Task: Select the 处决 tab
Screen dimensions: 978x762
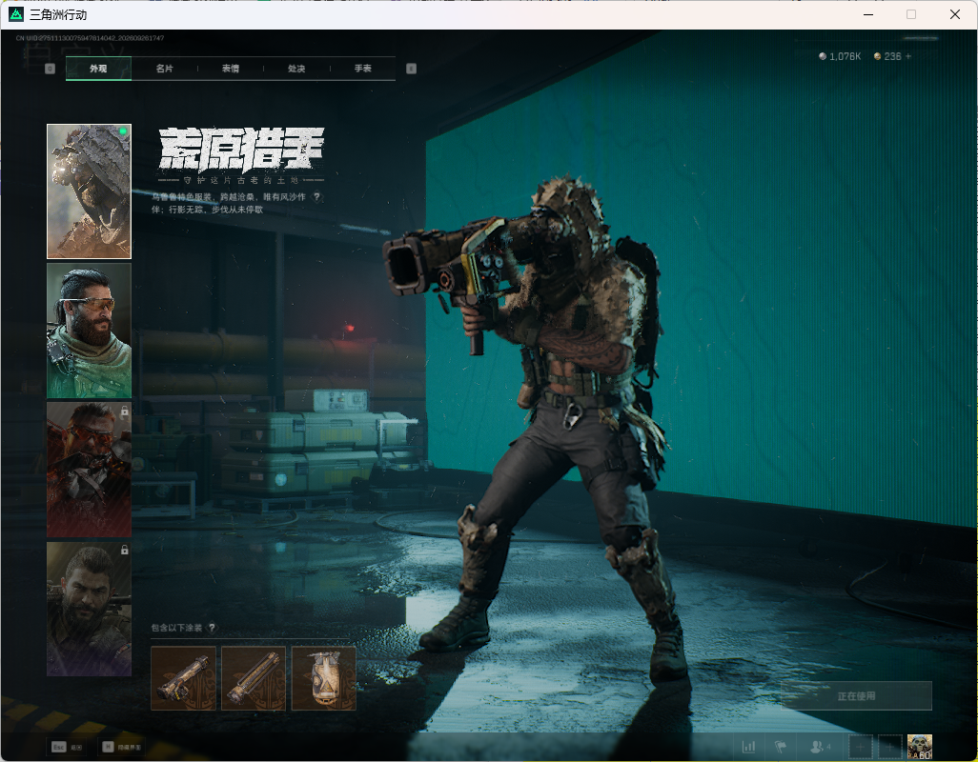Action: pos(296,69)
